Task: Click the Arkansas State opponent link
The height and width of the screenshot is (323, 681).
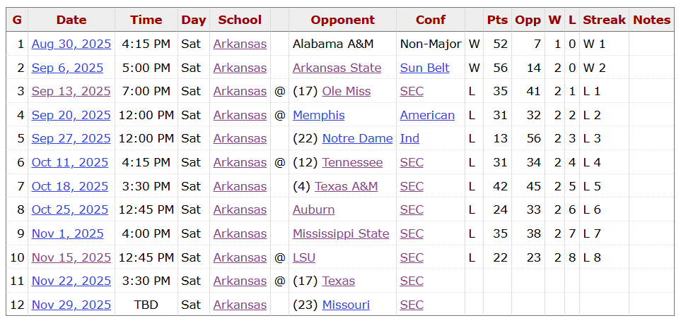Action: click(337, 68)
